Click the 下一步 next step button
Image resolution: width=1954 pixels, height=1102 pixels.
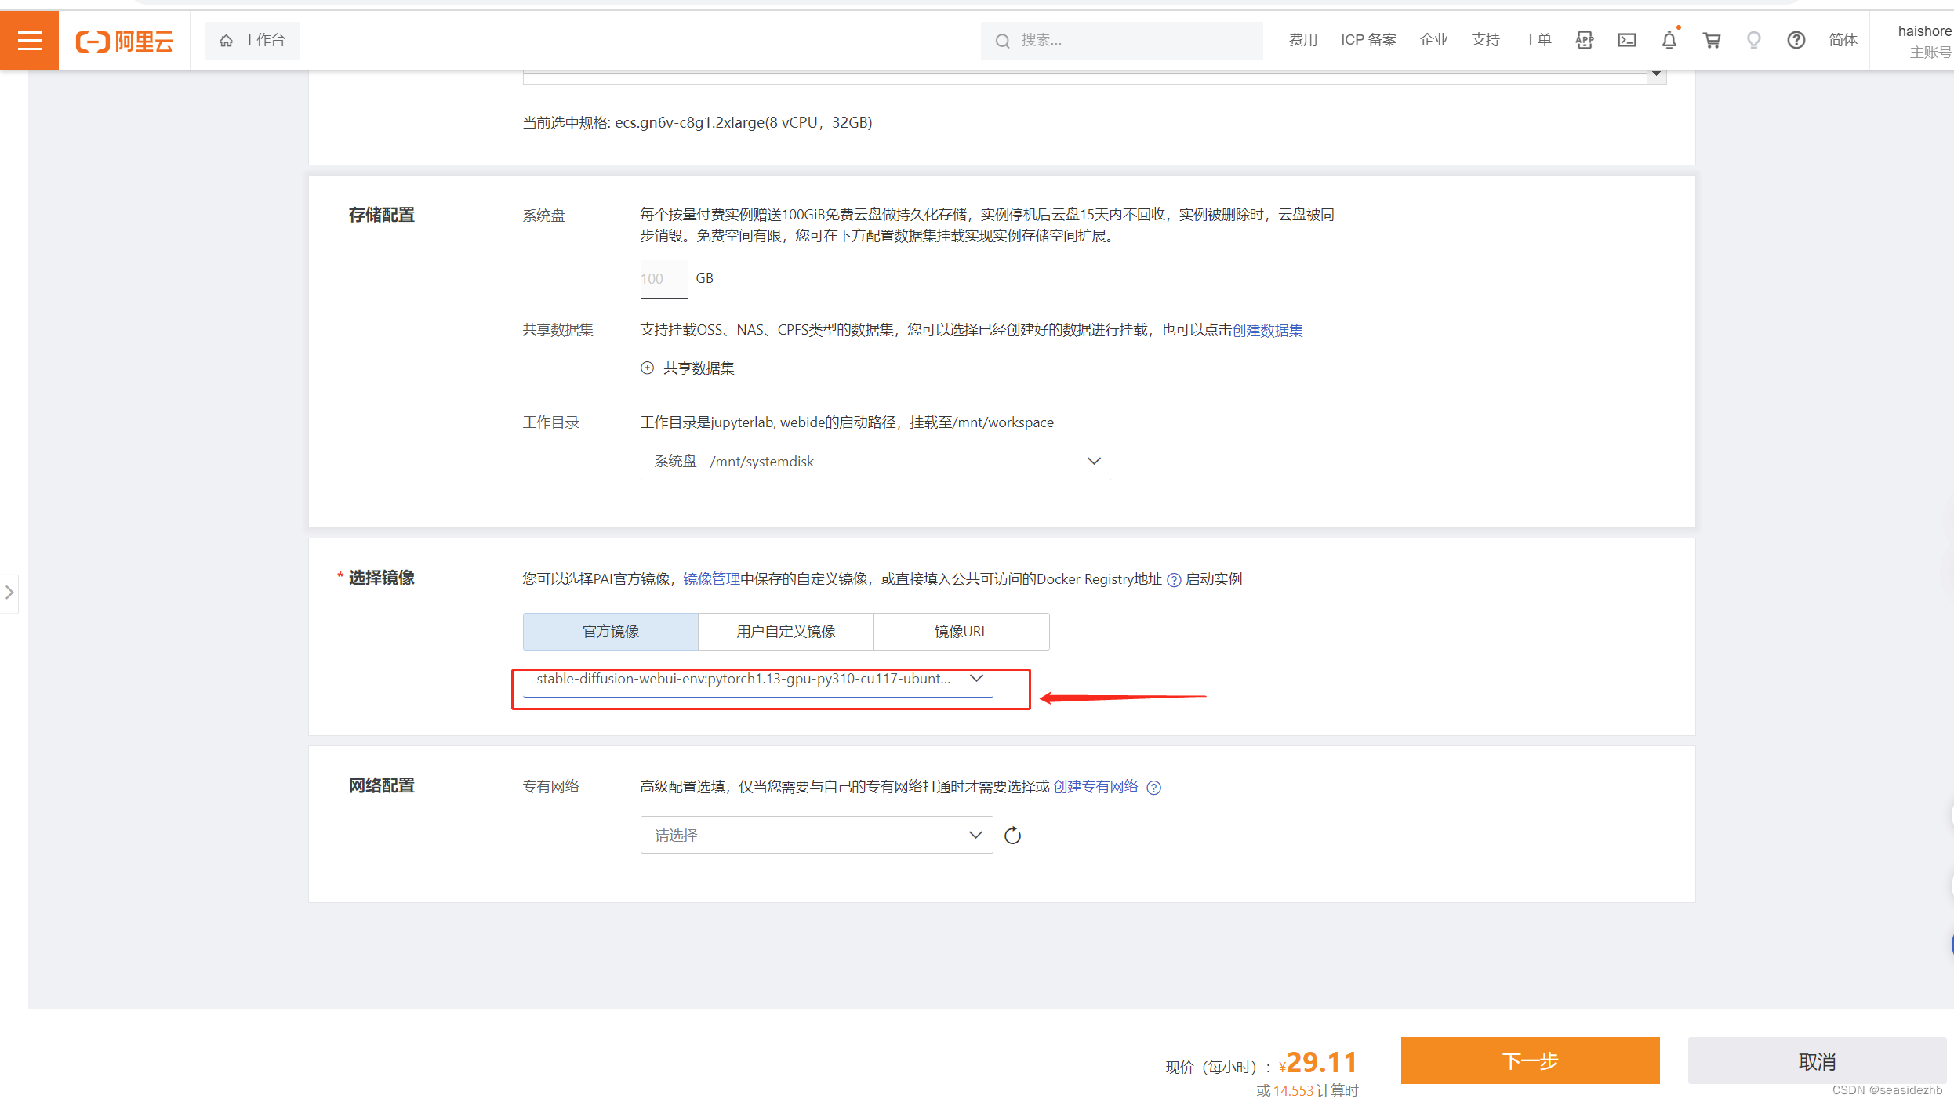point(1530,1060)
